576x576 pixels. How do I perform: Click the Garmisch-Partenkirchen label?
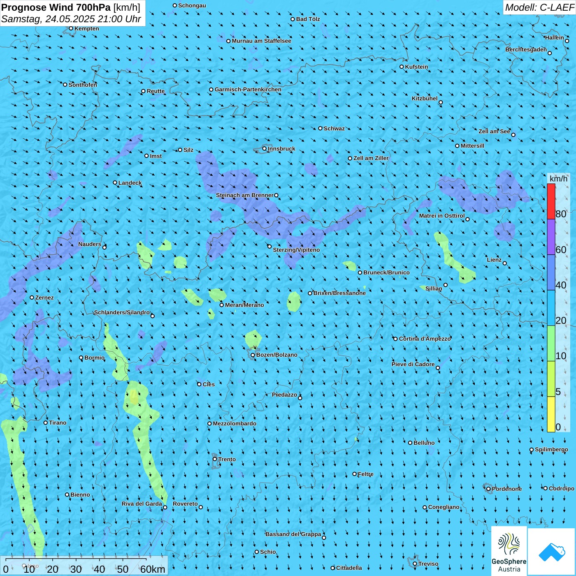248,89
